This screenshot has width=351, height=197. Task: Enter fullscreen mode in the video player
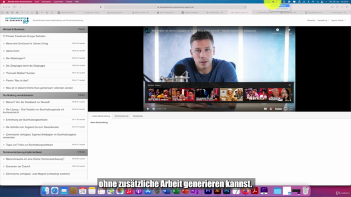[291, 109]
